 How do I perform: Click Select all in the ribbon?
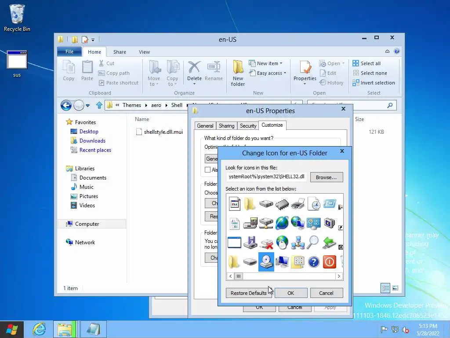click(367, 63)
